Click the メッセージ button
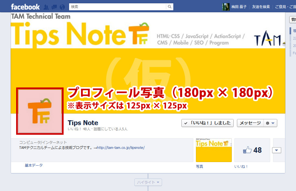 tap(250, 123)
